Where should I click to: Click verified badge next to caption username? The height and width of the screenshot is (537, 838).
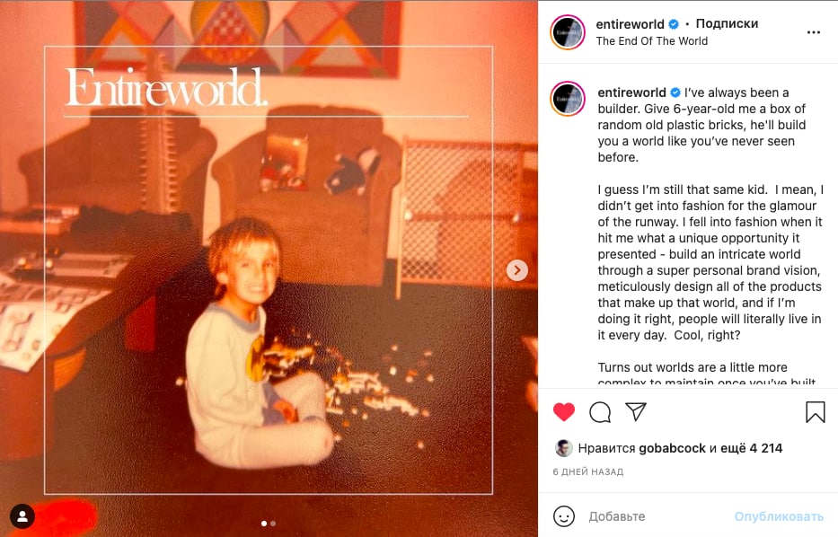tap(675, 92)
